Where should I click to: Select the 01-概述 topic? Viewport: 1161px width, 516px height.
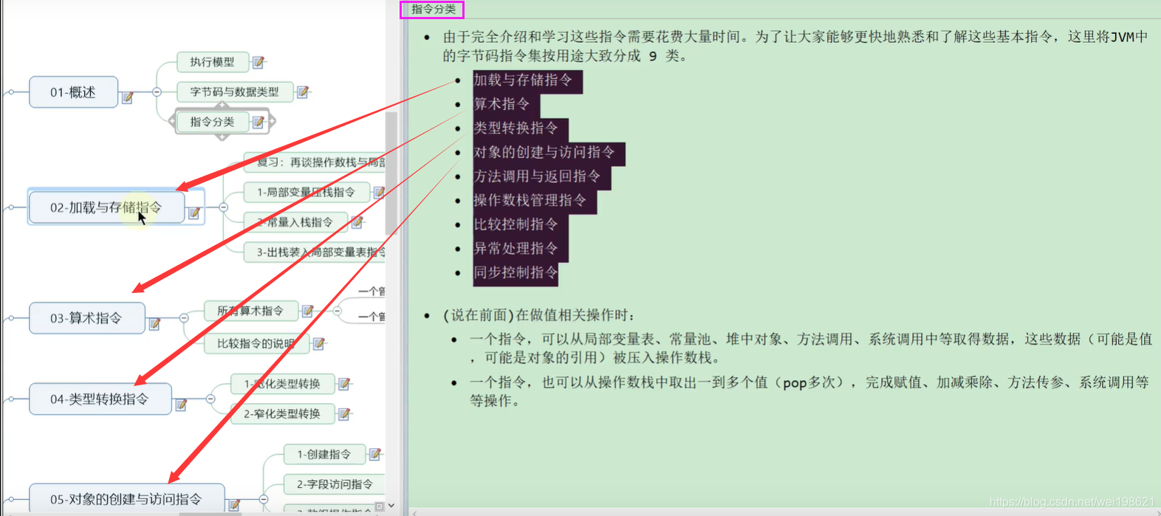point(73,92)
